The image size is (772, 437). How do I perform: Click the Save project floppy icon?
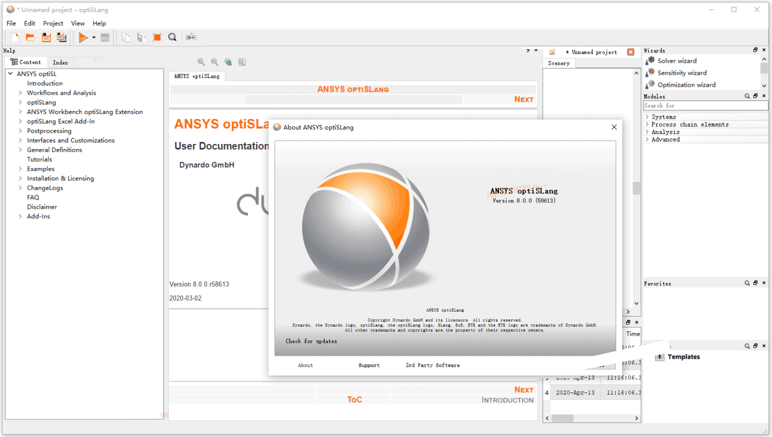(46, 37)
